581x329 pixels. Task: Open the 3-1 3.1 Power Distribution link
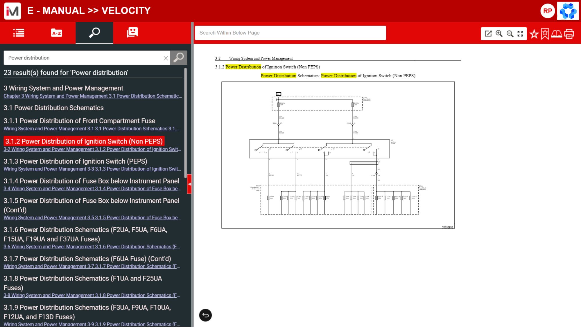(x=92, y=130)
